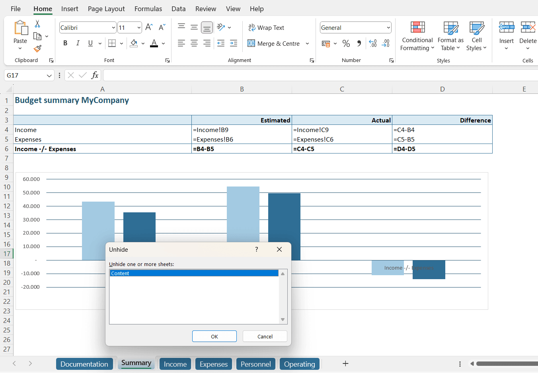
Task: Open the font name dropdown showing Calibri
Action: pos(113,28)
